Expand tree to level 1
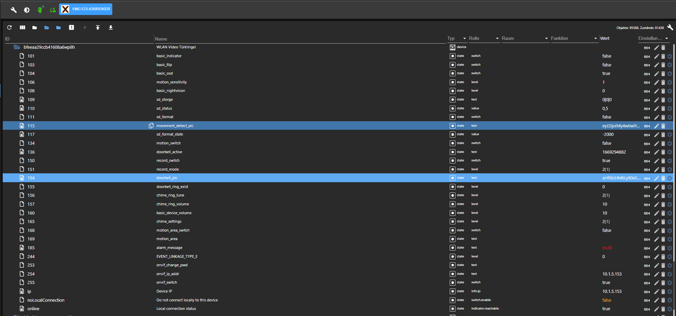 pos(72,28)
